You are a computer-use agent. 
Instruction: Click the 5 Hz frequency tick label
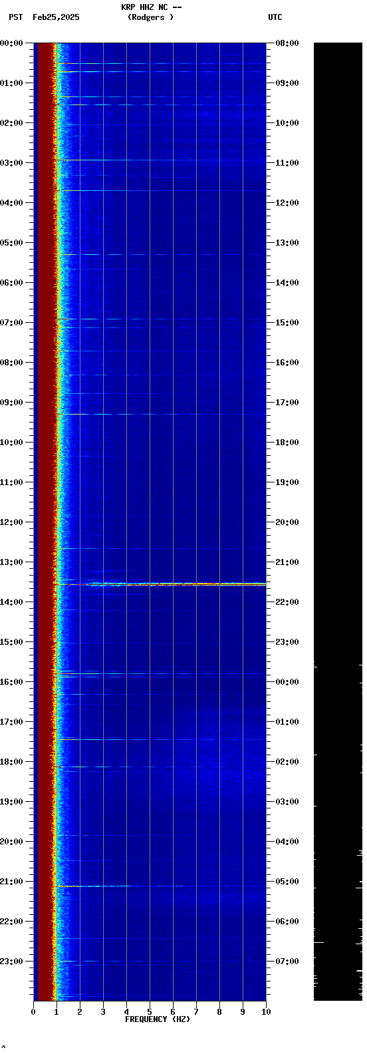pos(150,1012)
